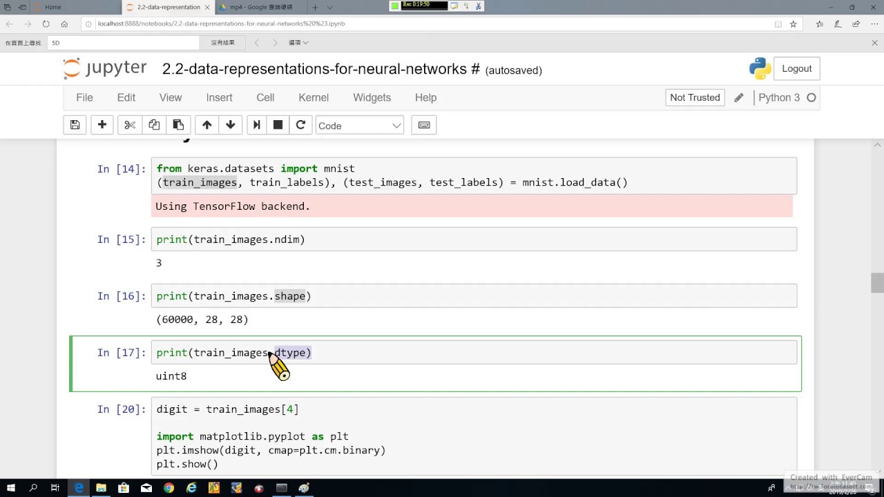884x497 pixels.
Task: Close the 2.2-data-representation tab
Action: coord(208,7)
